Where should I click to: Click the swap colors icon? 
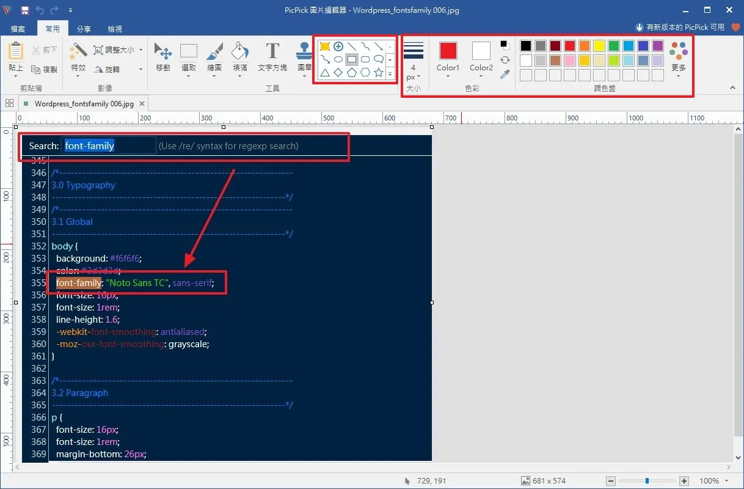pyautogui.click(x=505, y=60)
